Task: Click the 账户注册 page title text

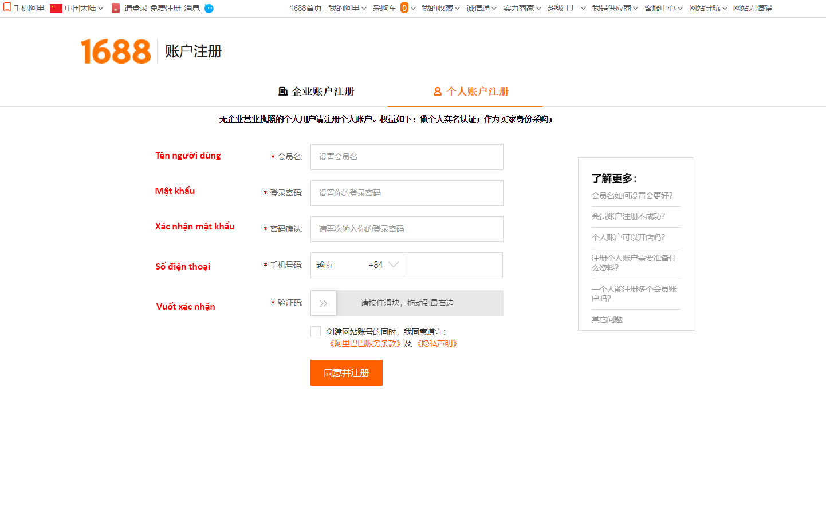Action: pos(194,51)
